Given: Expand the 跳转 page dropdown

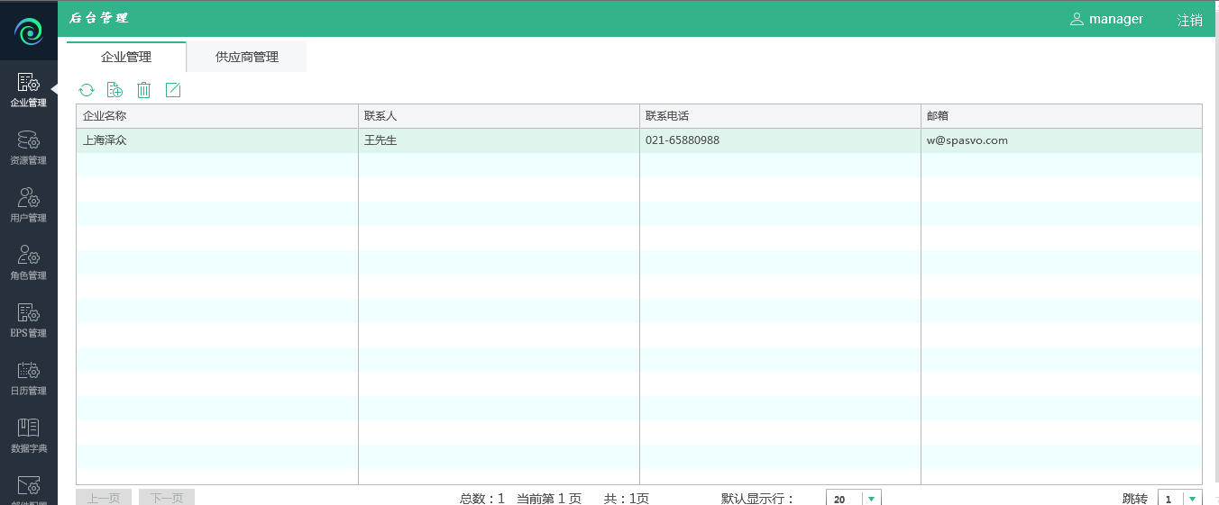Looking at the screenshot, I should tap(1192, 499).
